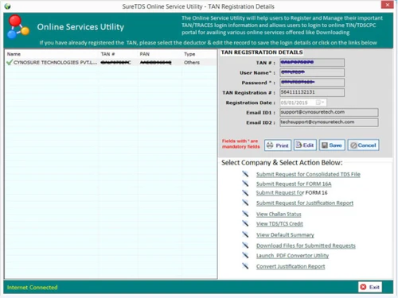The image size is (398, 298).
Task: Save the TAN registration details
Action: point(332,145)
